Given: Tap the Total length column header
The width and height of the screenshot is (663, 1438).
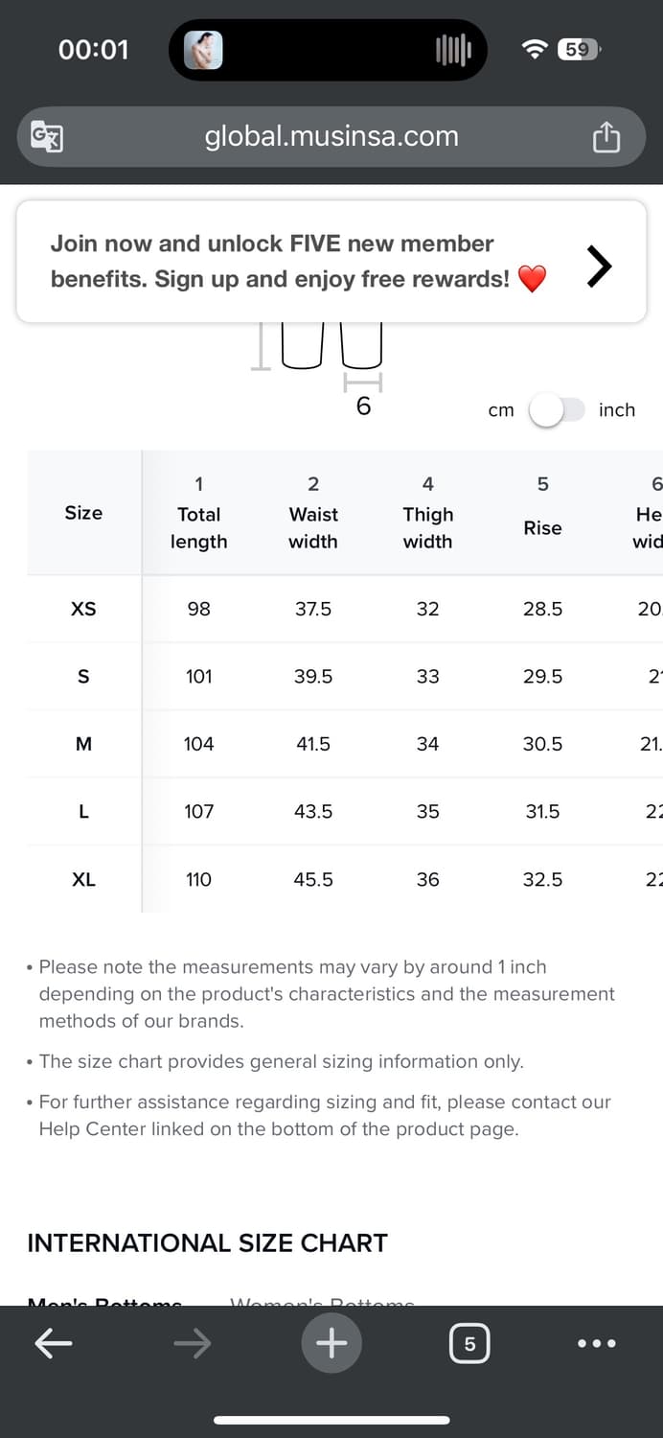Looking at the screenshot, I should (x=198, y=514).
